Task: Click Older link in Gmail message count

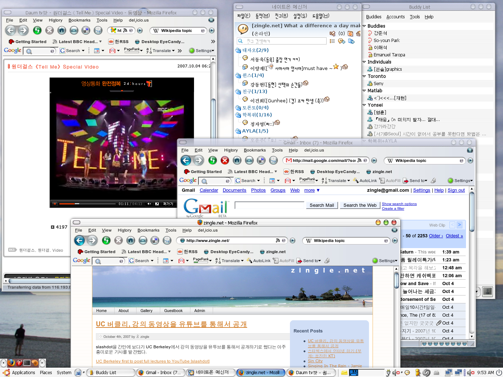Action: point(436,236)
